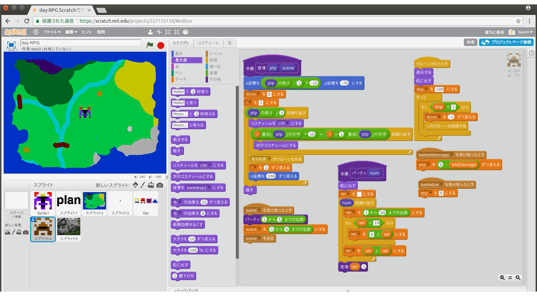The image size is (537, 296).
Task: Switch to the コスチューム tab
Action: 208,43
